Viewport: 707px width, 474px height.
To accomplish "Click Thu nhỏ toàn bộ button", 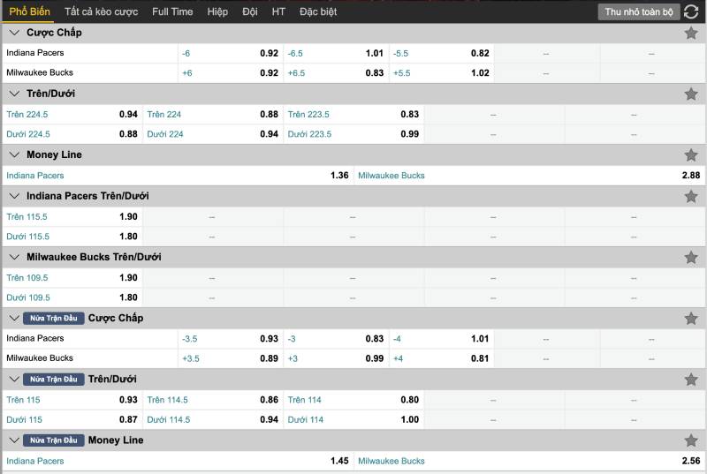I will [x=639, y=11].
